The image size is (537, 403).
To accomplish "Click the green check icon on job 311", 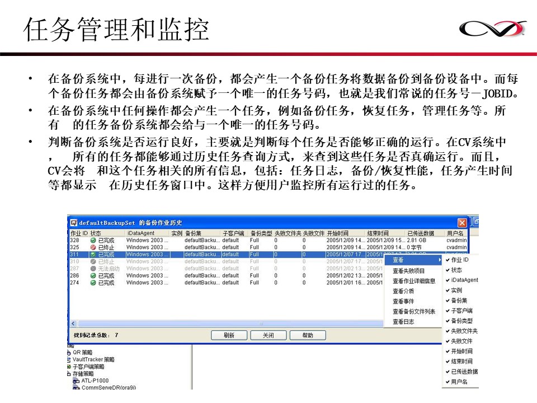I will tap(93, 255).
